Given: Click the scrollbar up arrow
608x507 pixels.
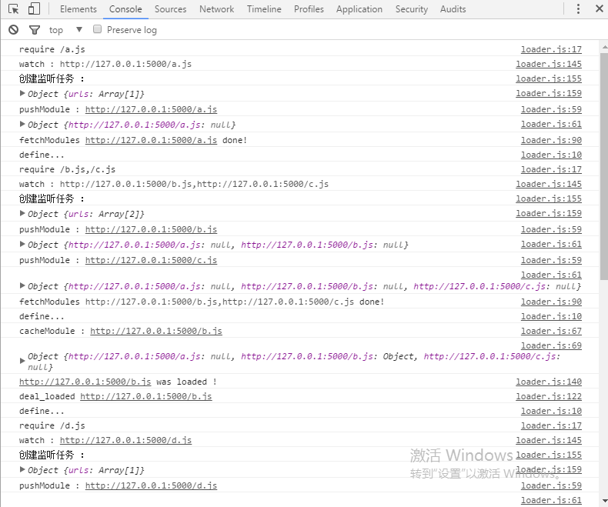Looking at the screenshot, I should 604,47.
